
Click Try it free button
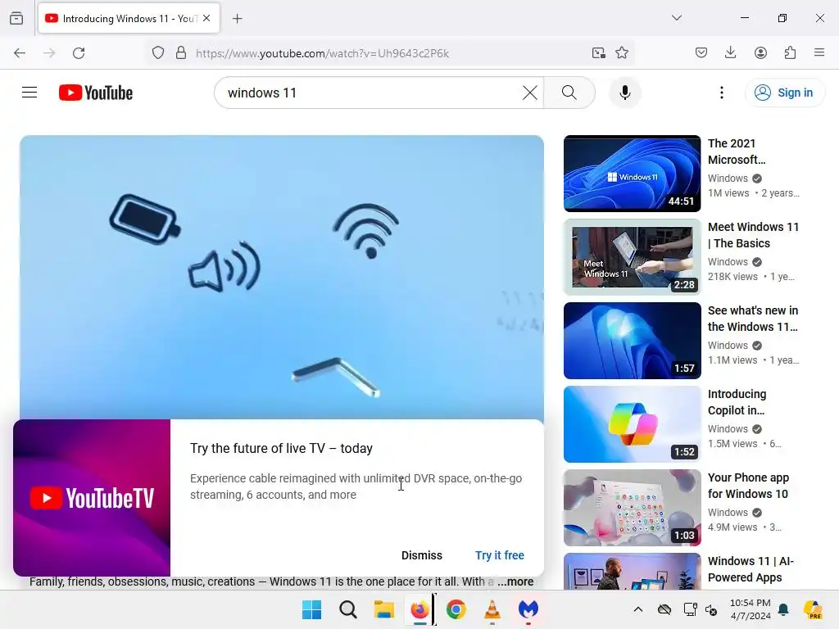point(499,555)
